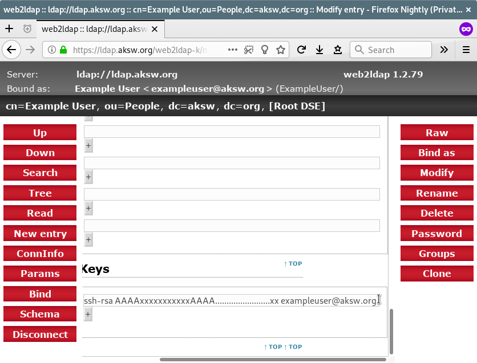Click the green padlock security icon

tap(63, 50)
